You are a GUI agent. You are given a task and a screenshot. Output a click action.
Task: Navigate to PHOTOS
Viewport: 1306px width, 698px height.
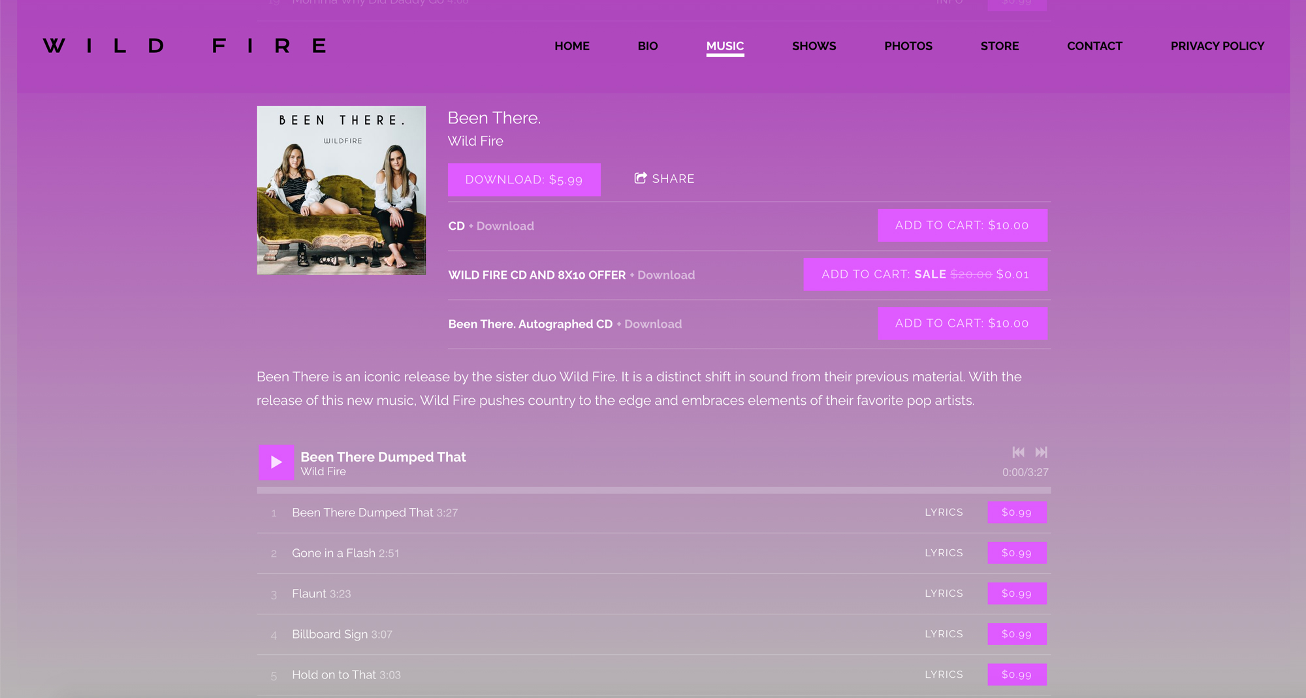point(908,46)
